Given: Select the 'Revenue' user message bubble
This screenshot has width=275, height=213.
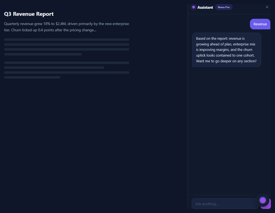Looking at the screenshot, I should [260, 24].
